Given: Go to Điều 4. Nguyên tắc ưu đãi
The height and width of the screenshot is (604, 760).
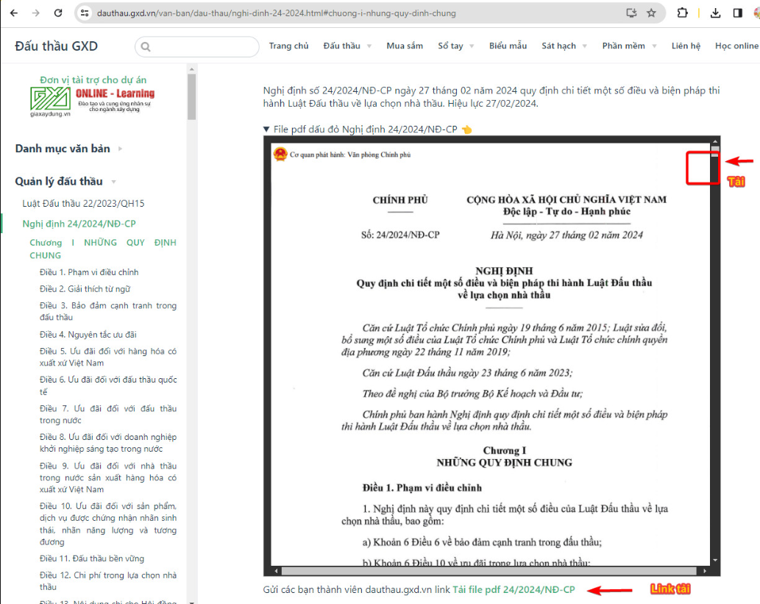Looking at the screenshot, I should point(88,335).
